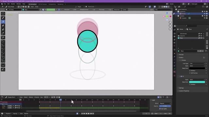Toggle visibility of Blue material slot
The width and height of the screenshot is (209, 117).
pos(201,38)
